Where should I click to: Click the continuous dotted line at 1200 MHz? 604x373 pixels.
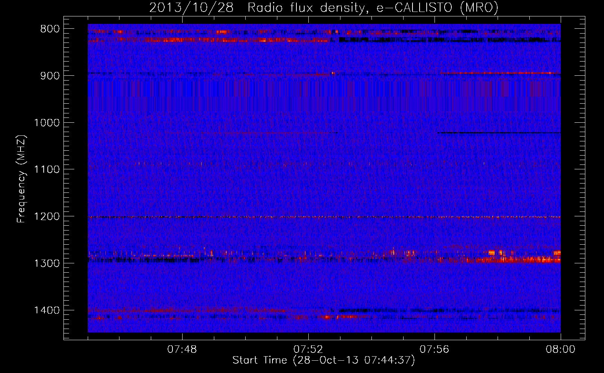tap(324, 217)
